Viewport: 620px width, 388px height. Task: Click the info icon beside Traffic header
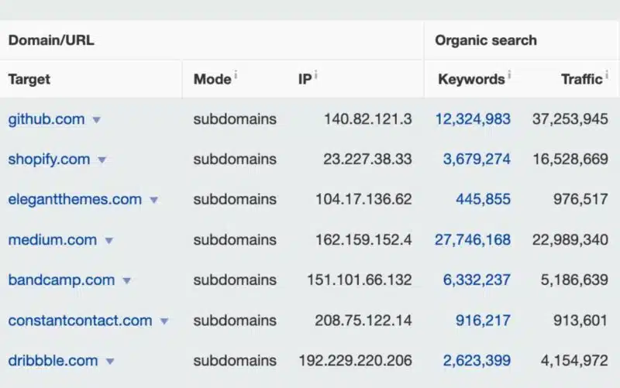pyautogui.click(x=605, y=75)
